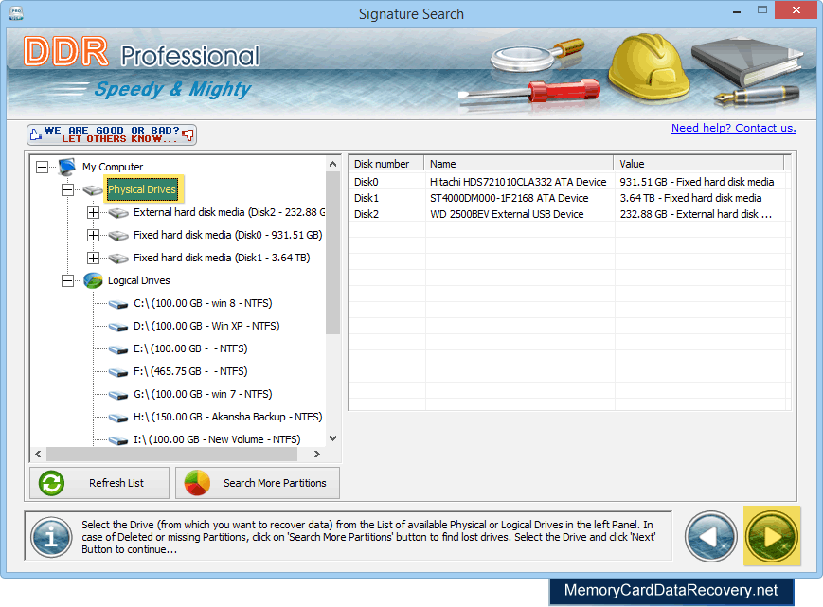Click Search More Partitions button
Viewport: 823px width, 607px height.
tap(258, 483)
